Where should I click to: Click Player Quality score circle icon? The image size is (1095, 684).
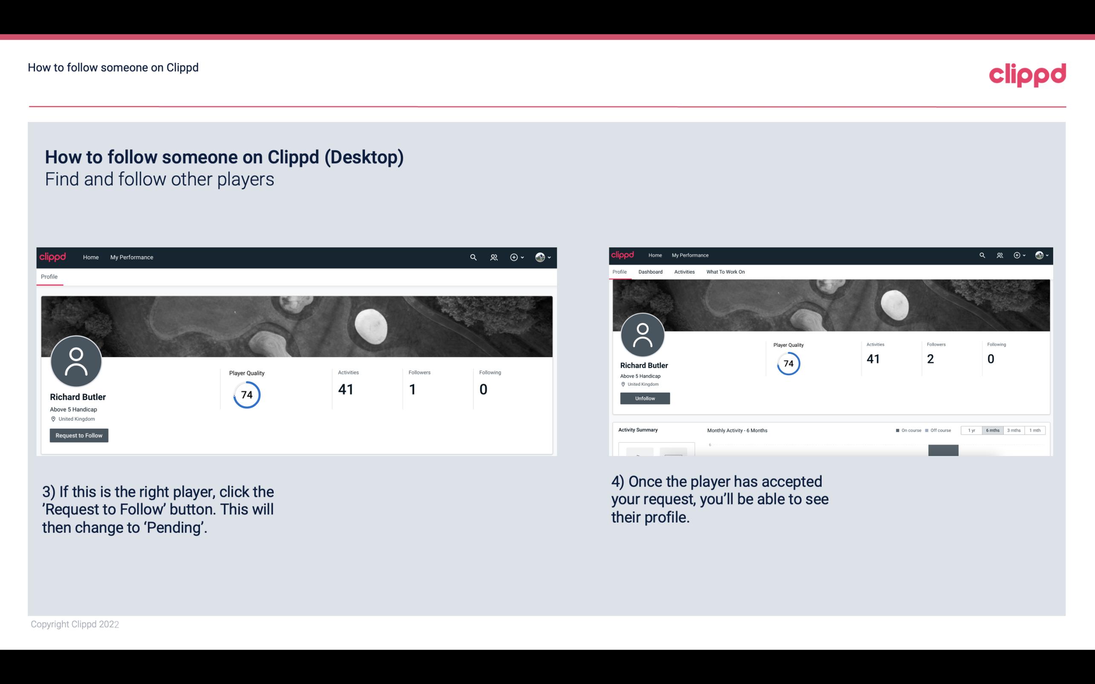click(246, 395)
